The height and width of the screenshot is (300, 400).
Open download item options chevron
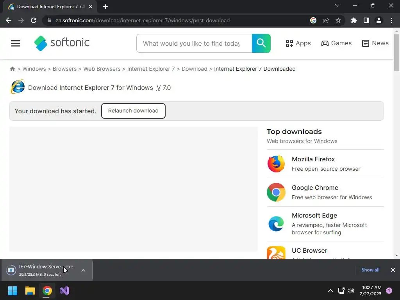pyautogui.click(x=83, y=270)
